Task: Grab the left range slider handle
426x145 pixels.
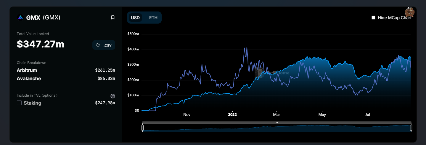Action: pos(142,128)
